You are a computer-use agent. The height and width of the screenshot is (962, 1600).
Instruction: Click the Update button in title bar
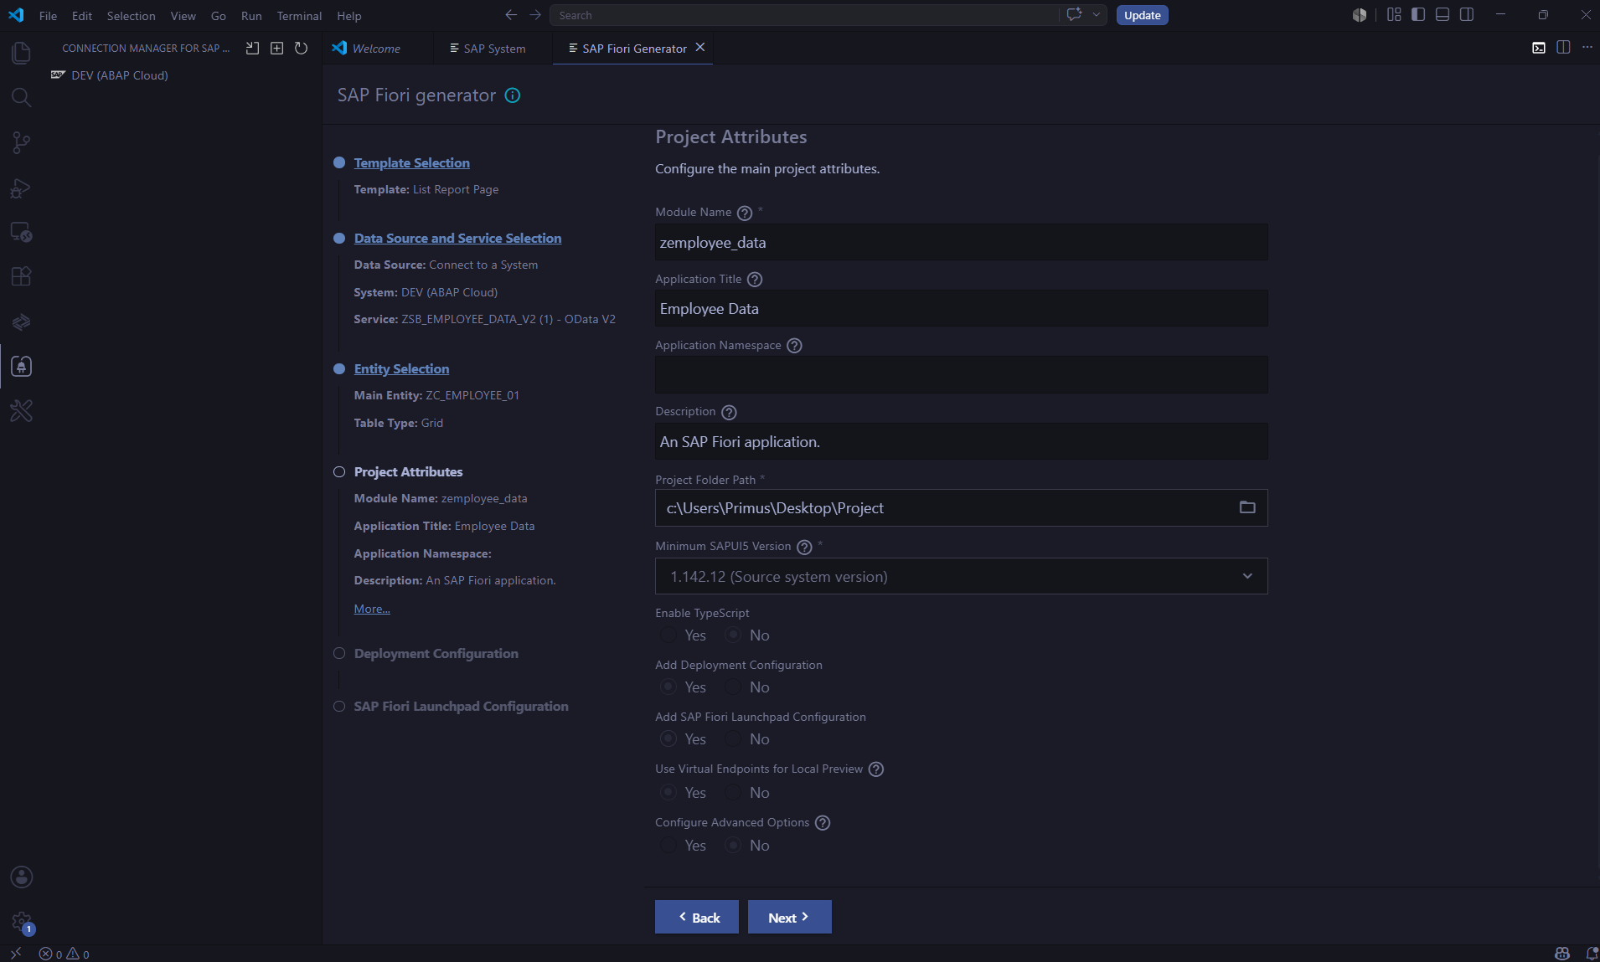(1142, 15)
